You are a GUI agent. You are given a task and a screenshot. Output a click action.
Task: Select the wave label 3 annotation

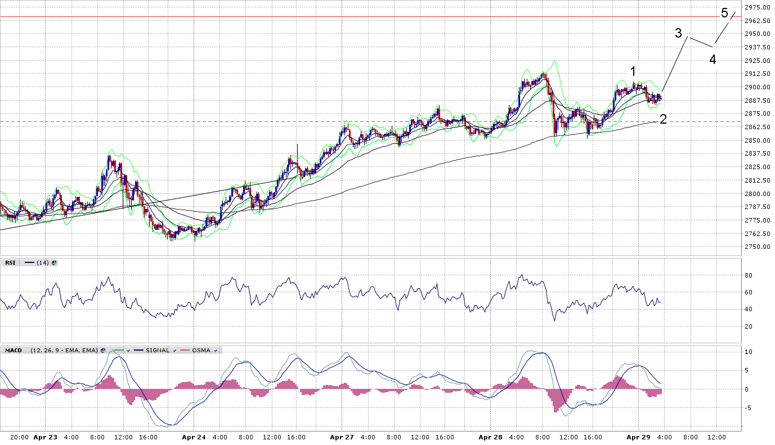coord(679,33)
